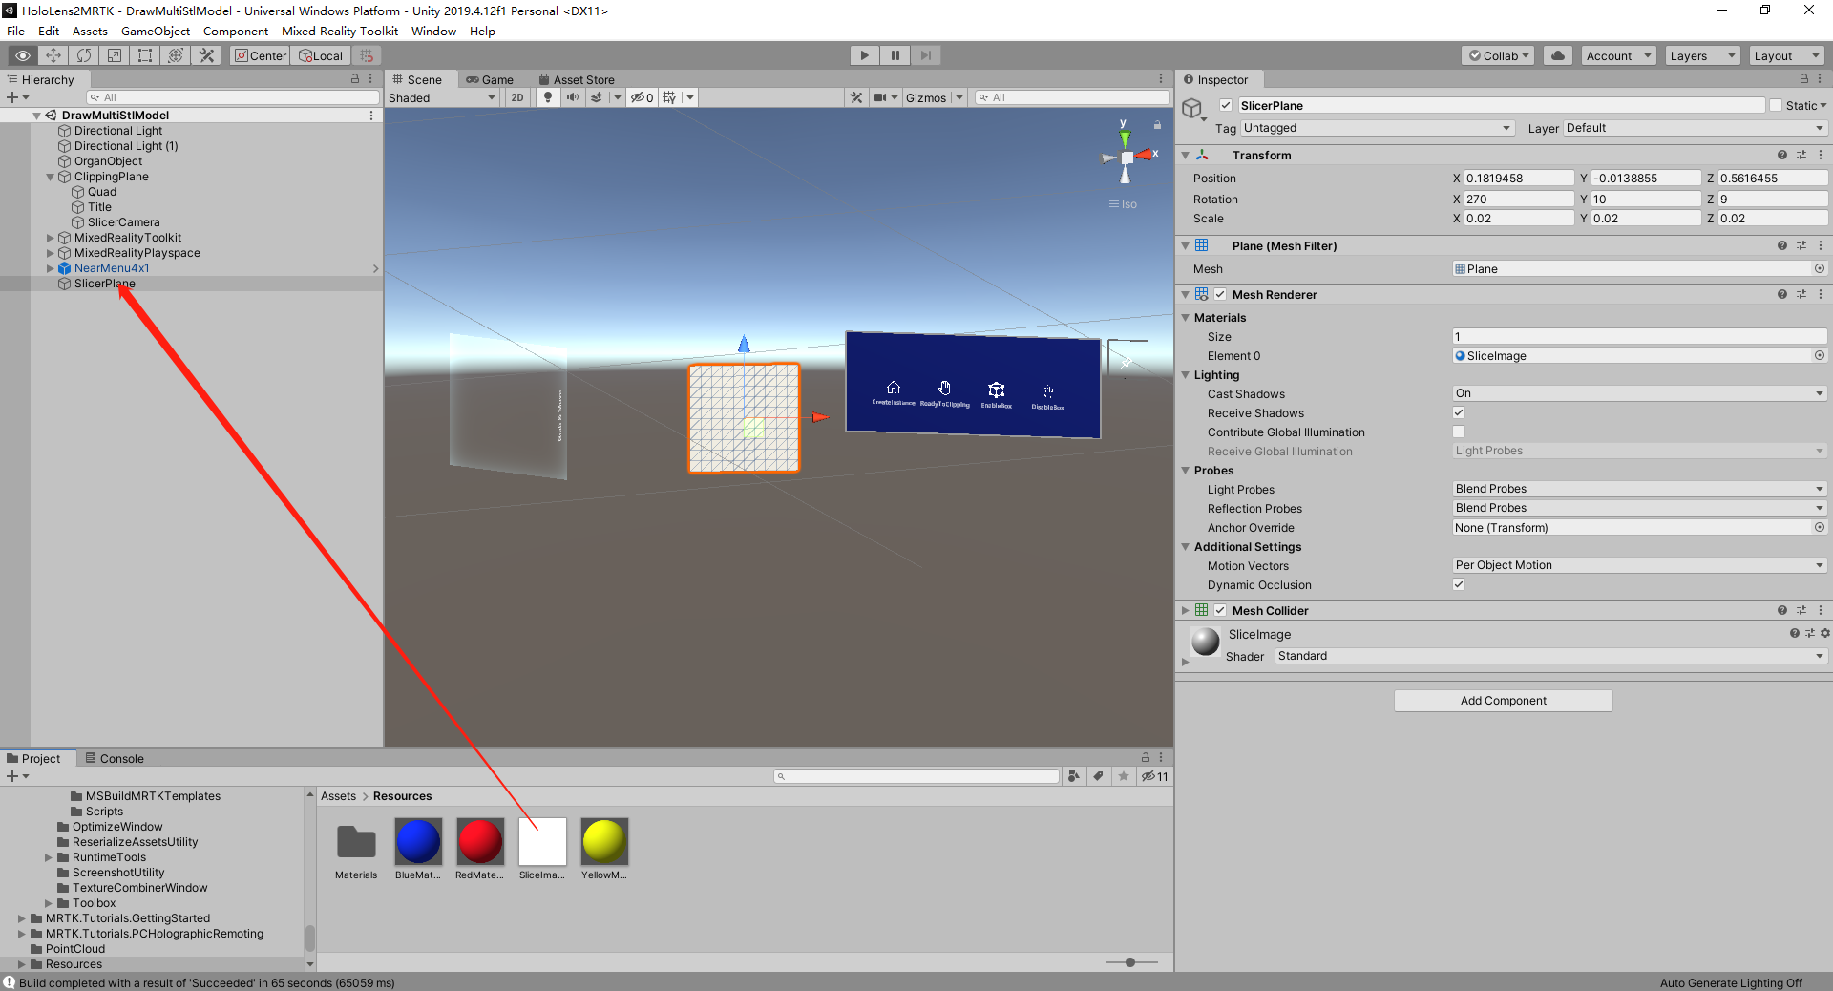The height and width of the screenshot is (991, 1833).
Task: Select the Rotate tool
Action: click(x=84, y=55)
